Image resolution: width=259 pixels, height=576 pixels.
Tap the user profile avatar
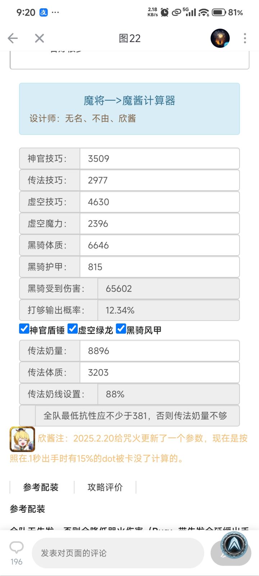coord(220,38)
